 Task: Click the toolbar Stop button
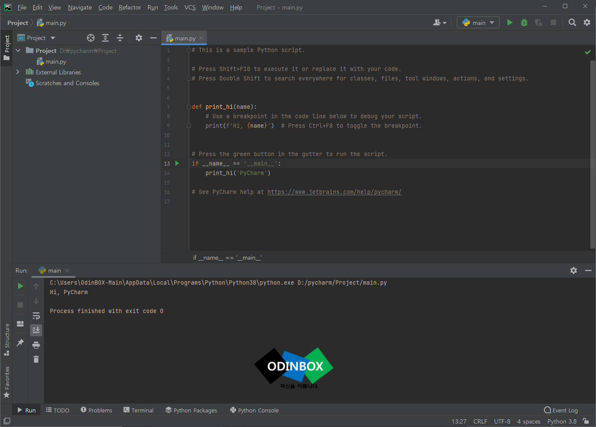click(x=553, y=22)
